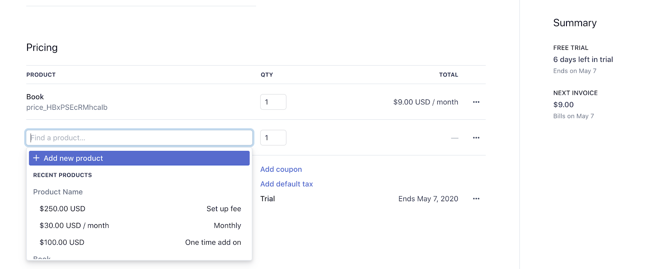The image size is (666, 269).
Task: Click the NEXT INVOICE label
Action: [575, 93]
